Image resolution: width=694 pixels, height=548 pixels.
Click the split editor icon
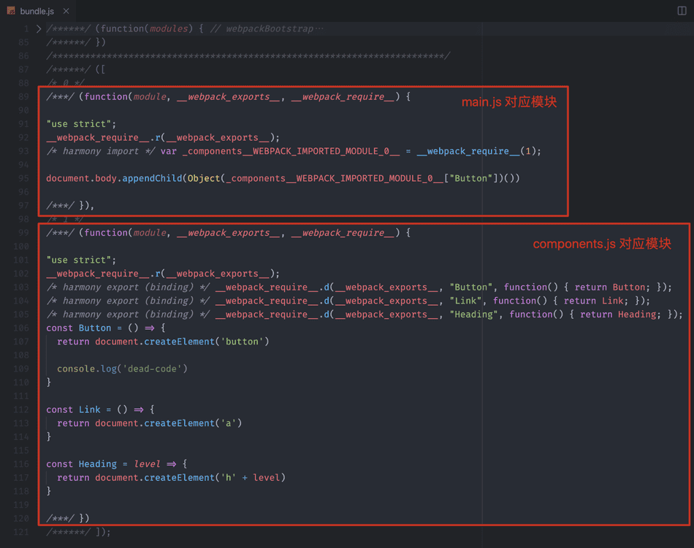pos(682,11)
